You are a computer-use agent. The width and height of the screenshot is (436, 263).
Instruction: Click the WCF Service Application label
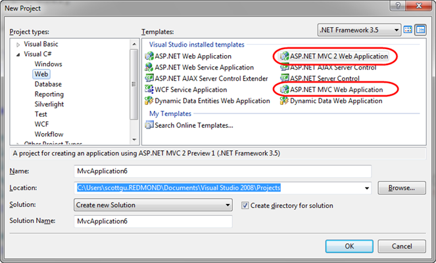coord(191,90)
